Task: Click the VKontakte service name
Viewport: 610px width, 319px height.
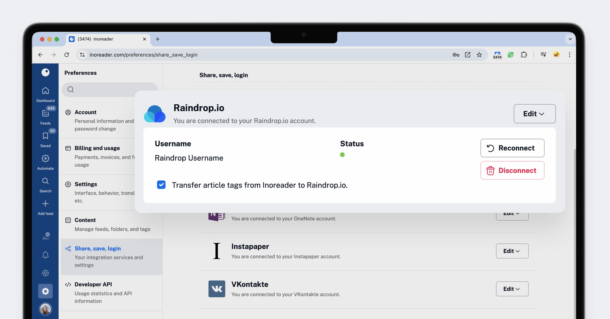Action: click(250, 284)
